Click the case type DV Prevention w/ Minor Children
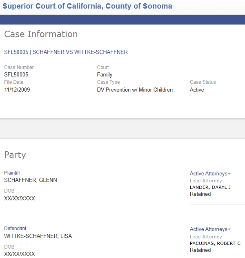The image size is (245, 258). pyautogui.click(x=135, y=90)
